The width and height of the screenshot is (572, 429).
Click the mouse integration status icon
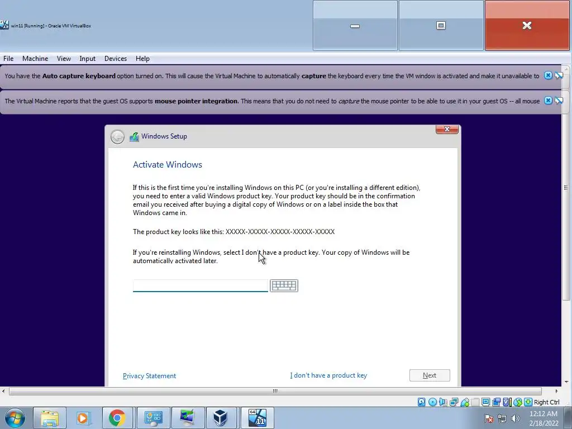pos(518,402)
